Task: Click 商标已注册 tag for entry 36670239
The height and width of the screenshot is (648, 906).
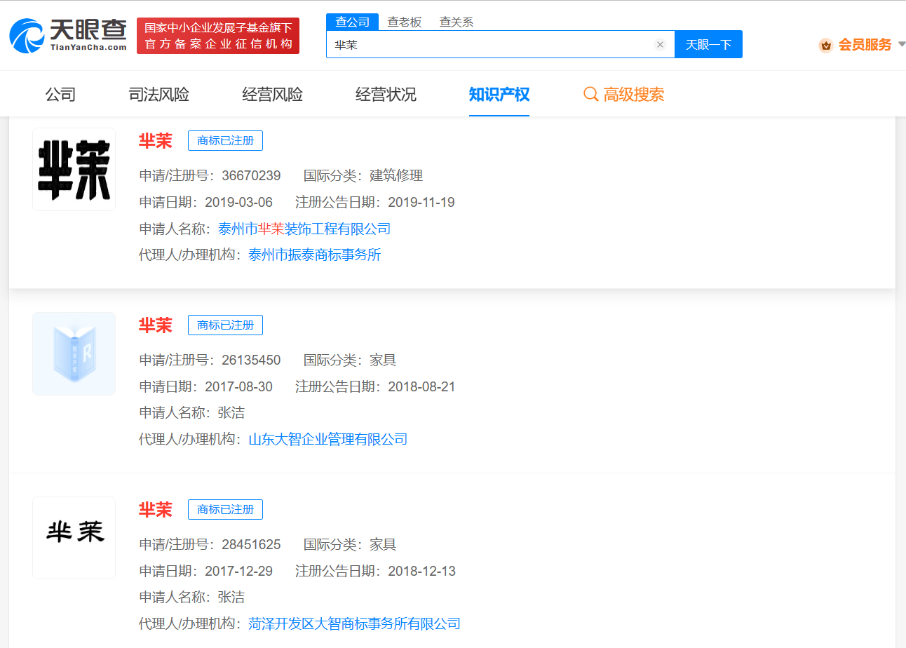Action: pyautogui.click(x=225, y=141)
